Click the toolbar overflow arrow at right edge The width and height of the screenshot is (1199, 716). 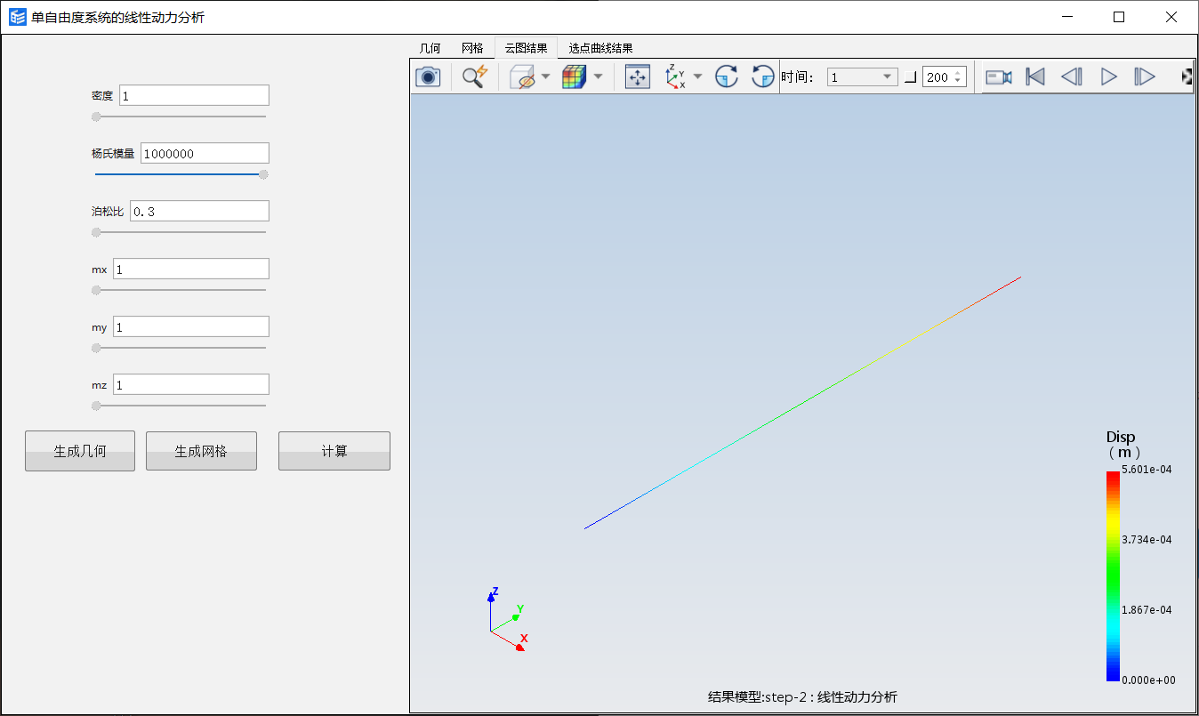tap(1187, 77)
